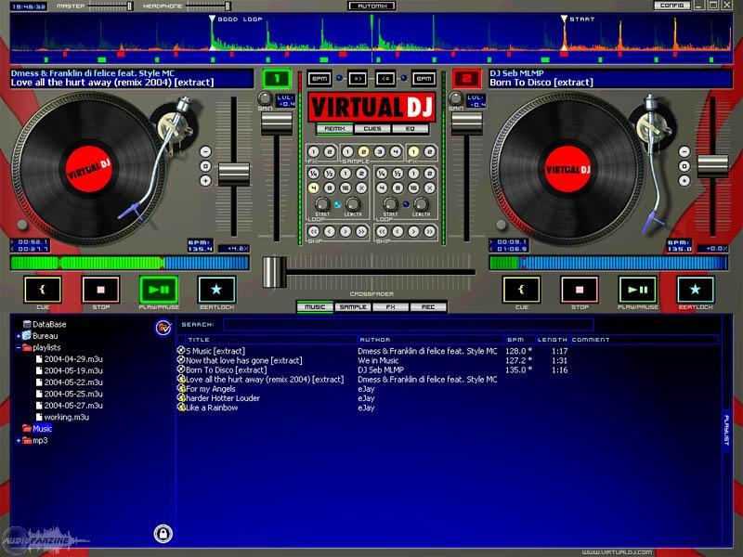Screen dimensions: 743x557
Task: Open the REC tab
Action: [428, 307]
